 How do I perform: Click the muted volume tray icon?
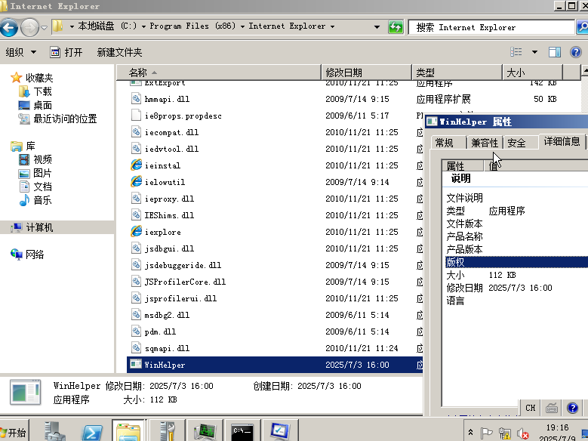pos(523,433)
